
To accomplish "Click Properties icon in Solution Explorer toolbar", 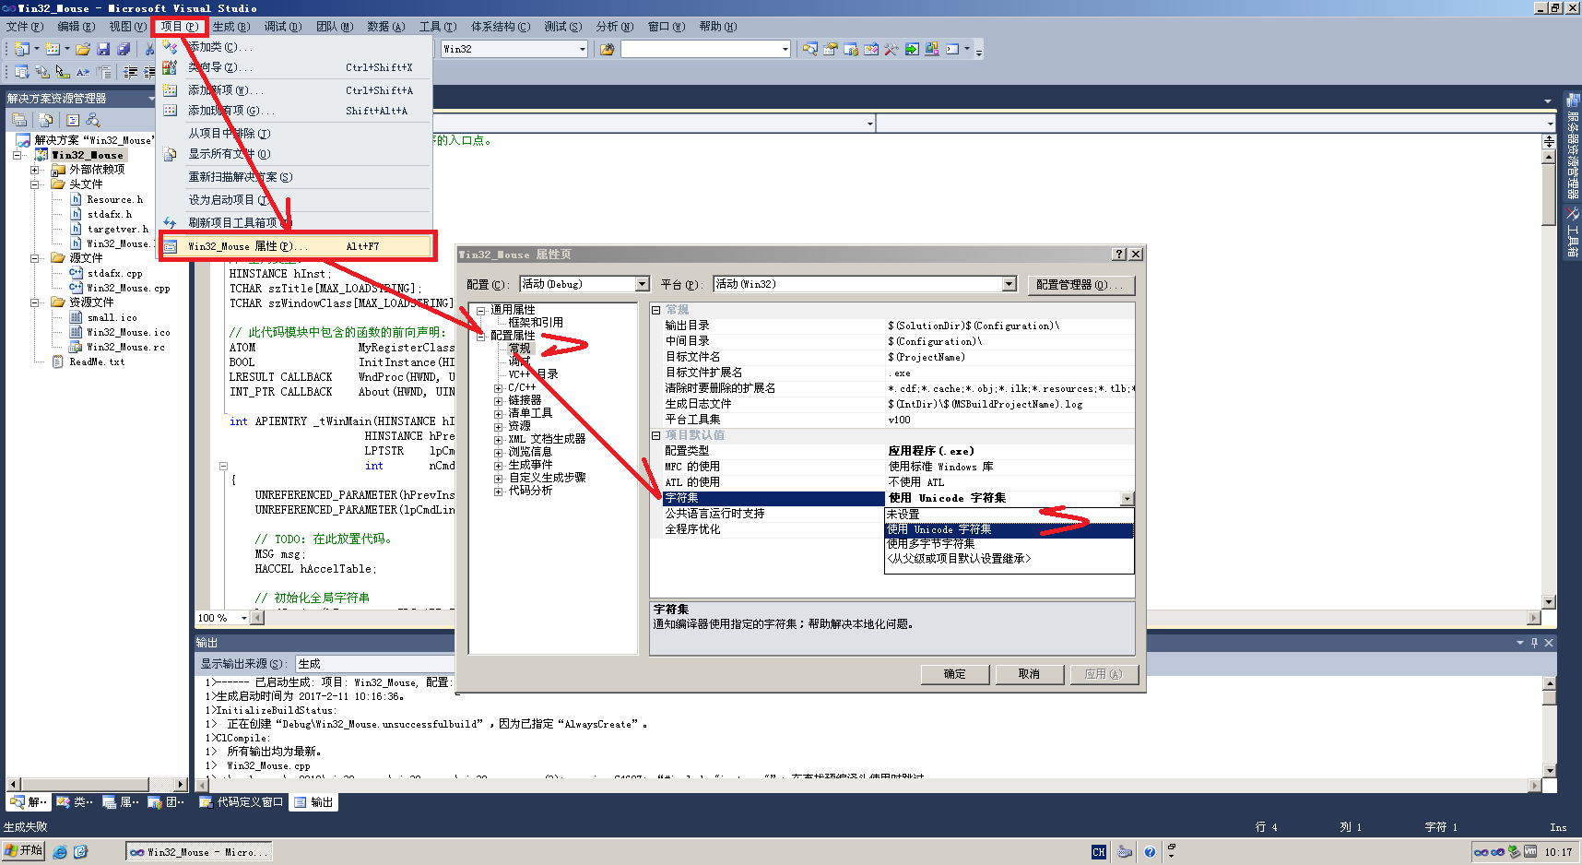I will [19, 120].
